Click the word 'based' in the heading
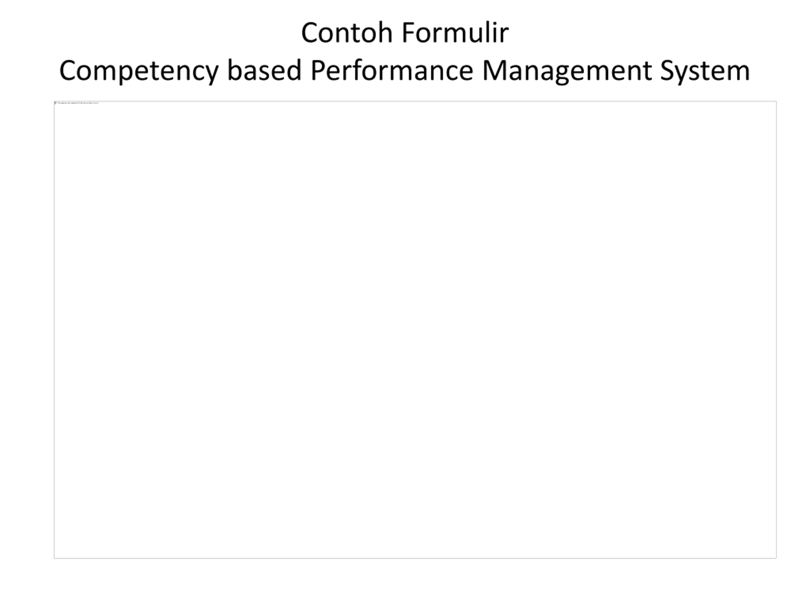Screen dimensions: 810x607 [265, 71]
